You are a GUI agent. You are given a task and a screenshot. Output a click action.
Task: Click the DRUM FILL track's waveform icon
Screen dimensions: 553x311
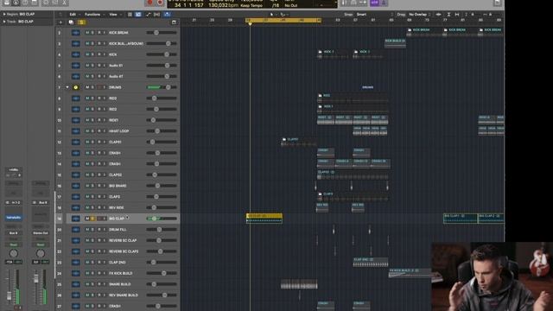point(75,230)
